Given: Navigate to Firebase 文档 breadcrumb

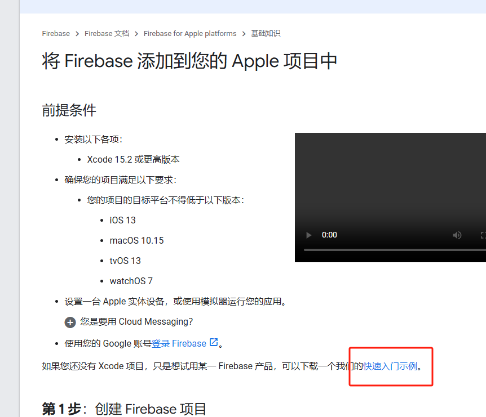Looking at the screenshot, I should [x=107, y=33].
